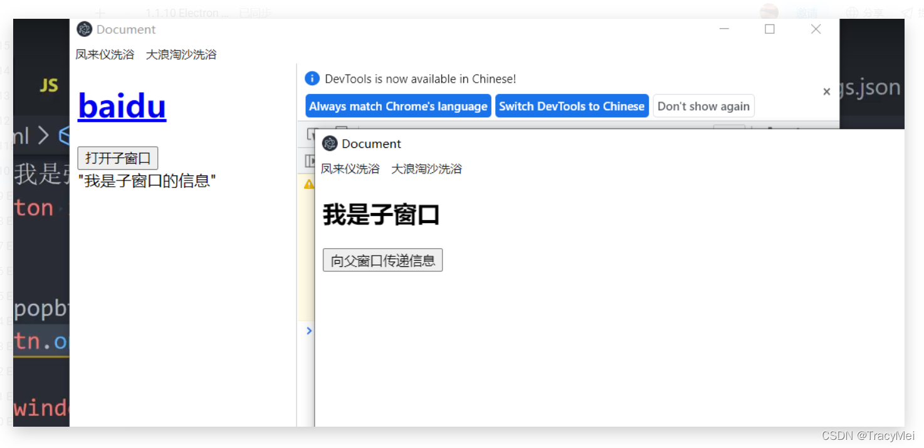
Task: Close the parent Document window
Action: pos(816,29)
